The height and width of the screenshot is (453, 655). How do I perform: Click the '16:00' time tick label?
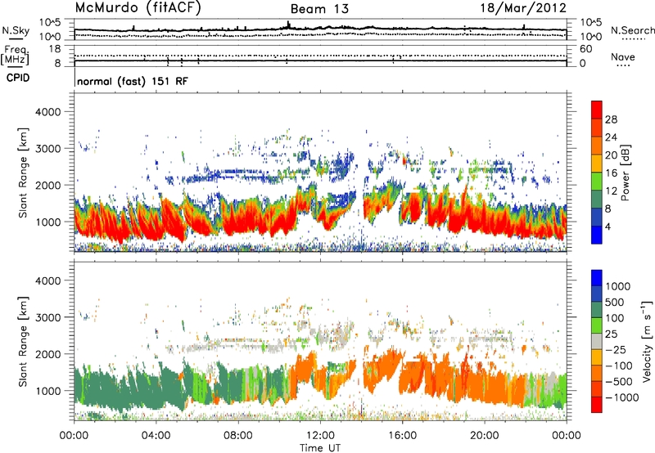[x=402, y=436]
